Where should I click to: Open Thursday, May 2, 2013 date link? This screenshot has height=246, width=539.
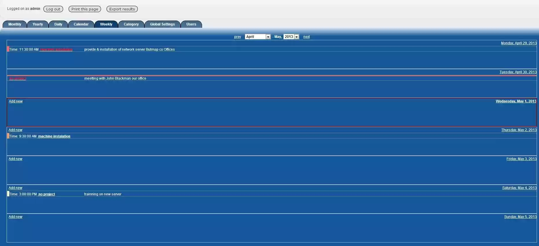tap(519, 130)
